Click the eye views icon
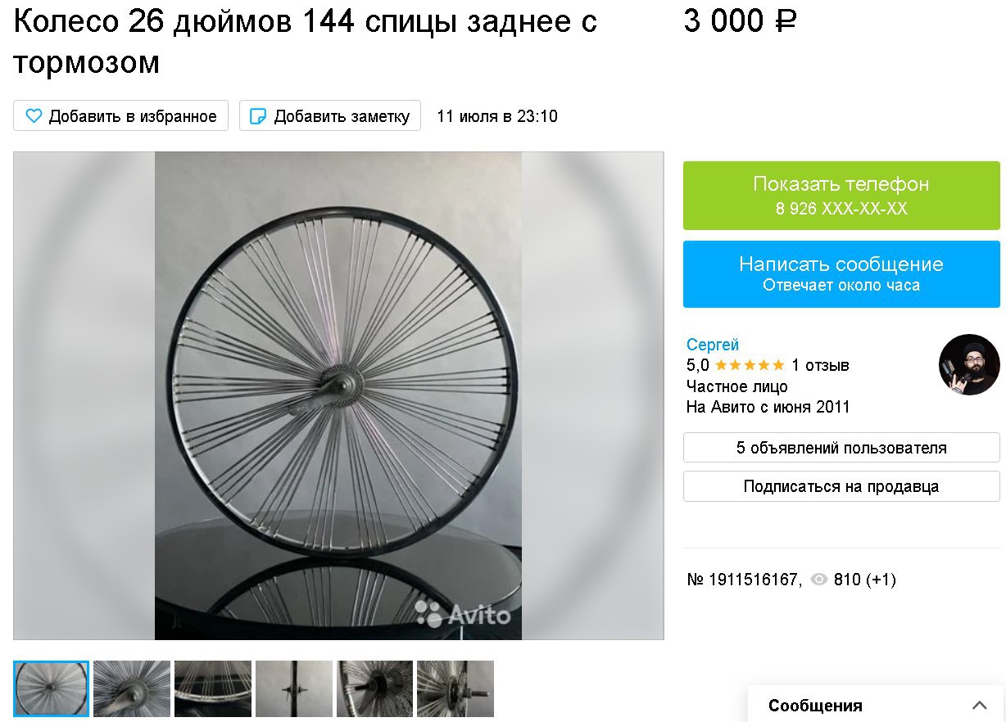The image size is (1006, 722). [818, 580]
